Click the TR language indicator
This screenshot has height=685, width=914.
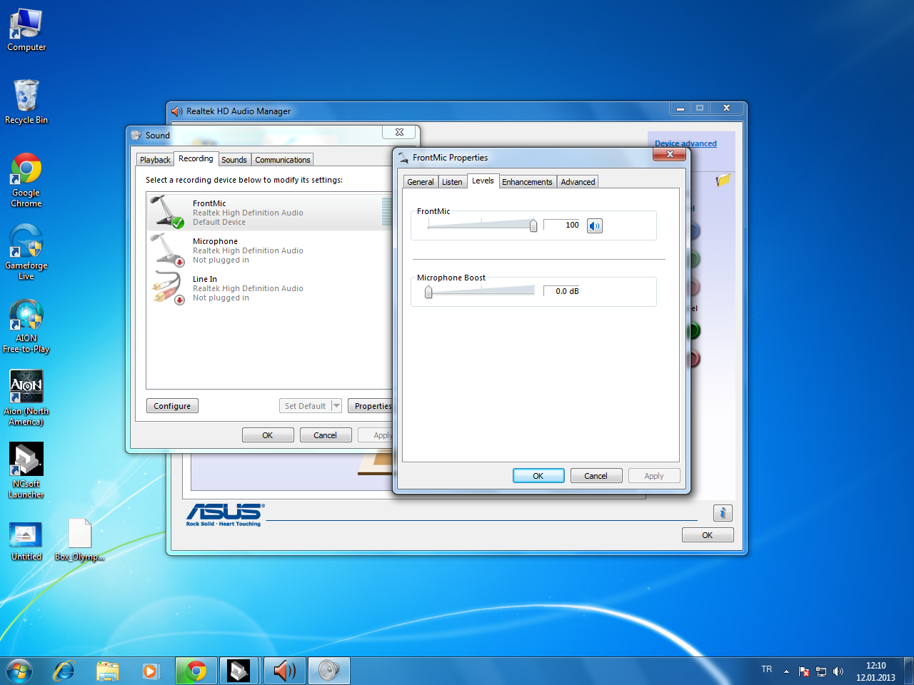click(767, 669)
